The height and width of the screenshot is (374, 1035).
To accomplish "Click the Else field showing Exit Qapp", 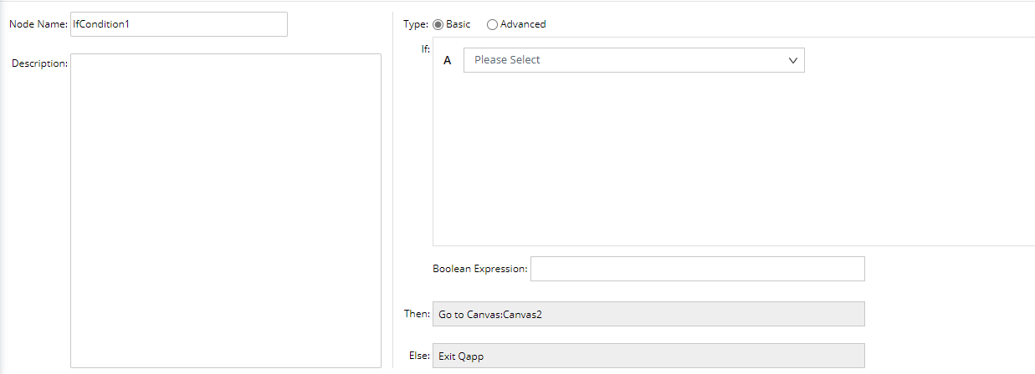I will point(648,356).
